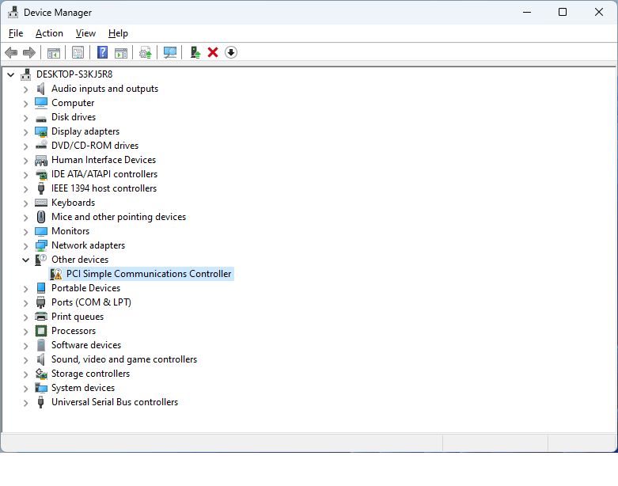Expand the Software devices category
This screenshot has height=486, width=618.
25,345
